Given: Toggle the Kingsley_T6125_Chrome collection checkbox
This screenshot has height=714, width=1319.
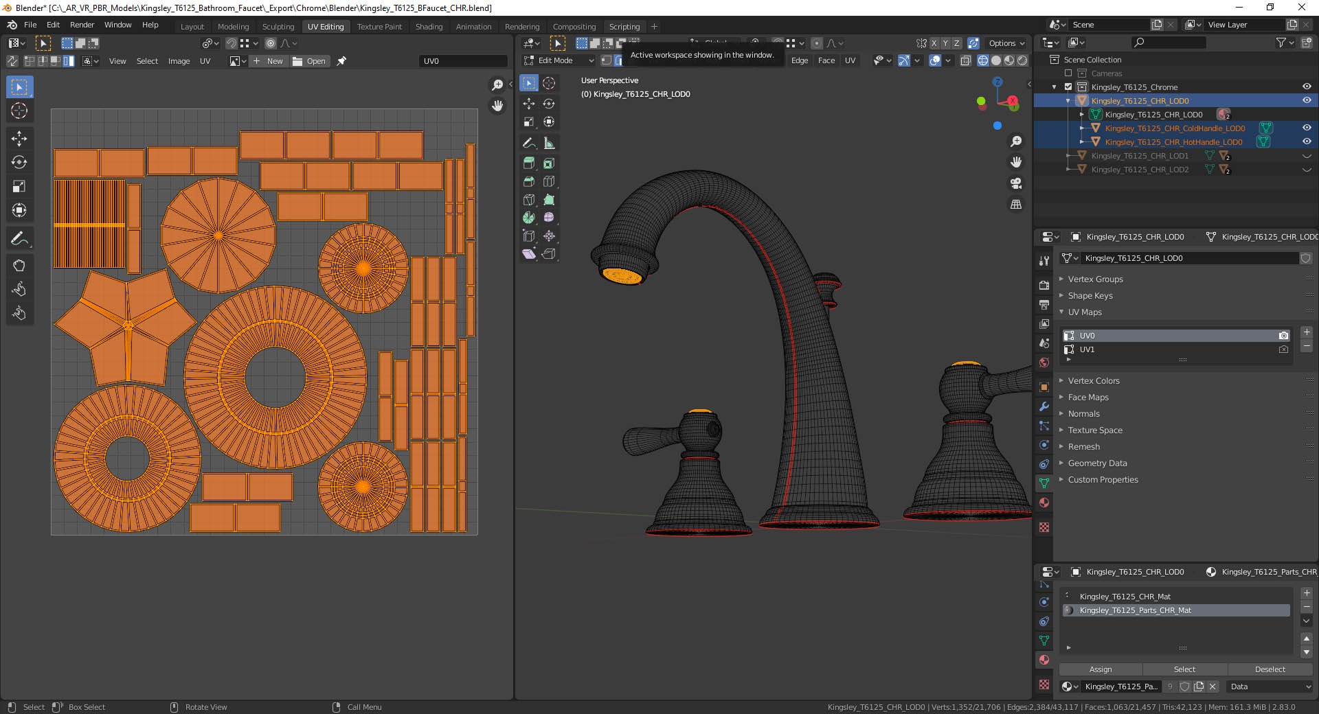Looking at the screenshot, I should click(x=1068, y=87).
